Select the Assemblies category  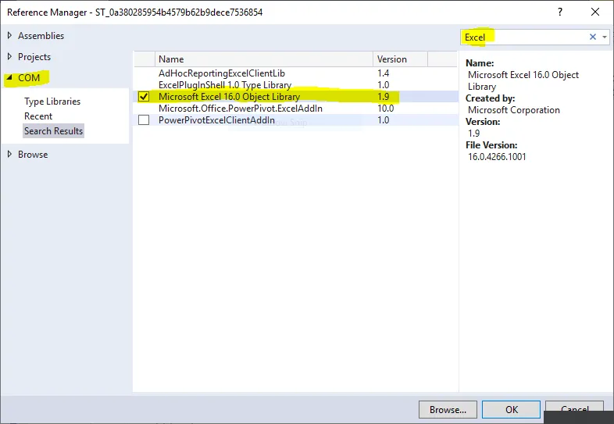[x=41, y=36]
